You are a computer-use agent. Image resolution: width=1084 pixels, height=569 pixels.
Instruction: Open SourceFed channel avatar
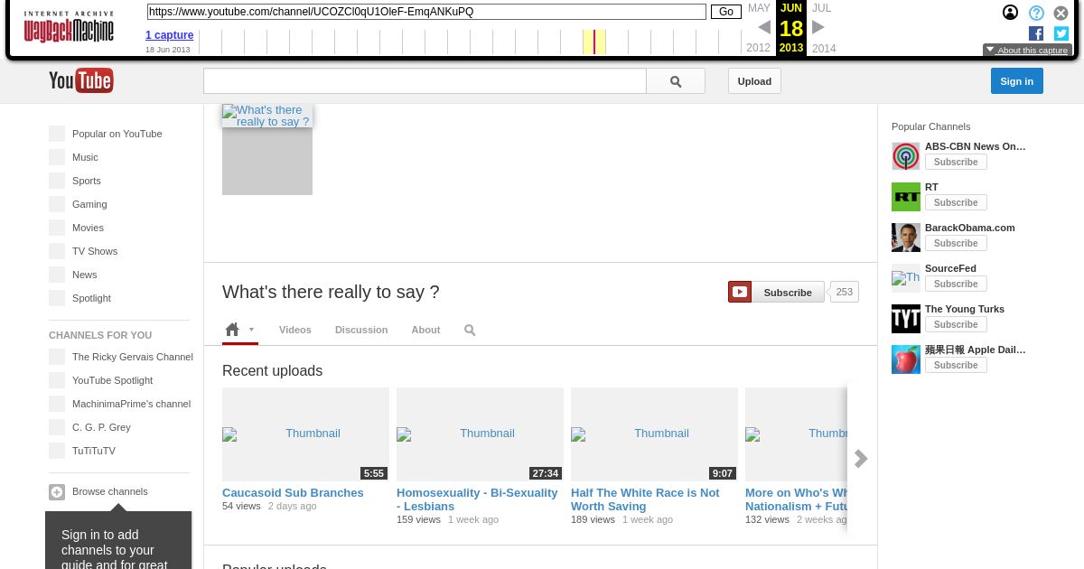906,278
